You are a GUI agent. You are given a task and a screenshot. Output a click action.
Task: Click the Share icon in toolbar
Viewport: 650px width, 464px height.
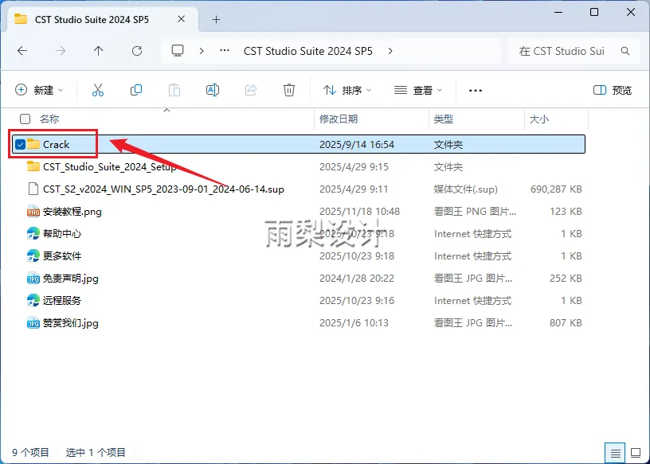pos(251,90)
